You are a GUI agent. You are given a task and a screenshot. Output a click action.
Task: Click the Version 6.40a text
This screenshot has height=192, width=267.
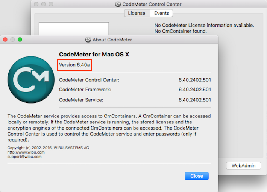(x=74, y=65)
